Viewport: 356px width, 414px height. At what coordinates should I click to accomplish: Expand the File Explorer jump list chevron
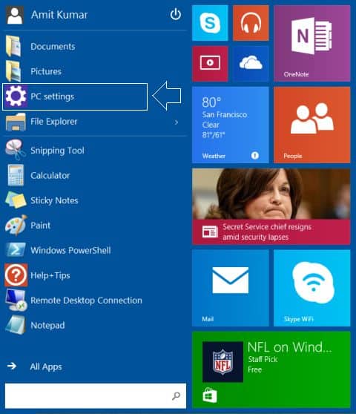tap(177, 122)
